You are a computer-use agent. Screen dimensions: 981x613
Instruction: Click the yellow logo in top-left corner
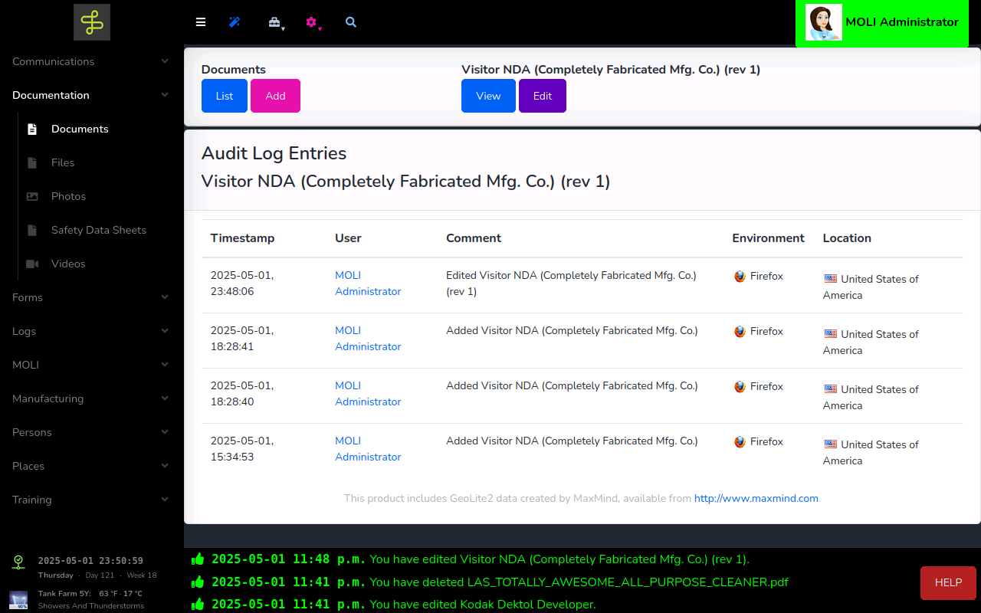click(x=92, y=22)
